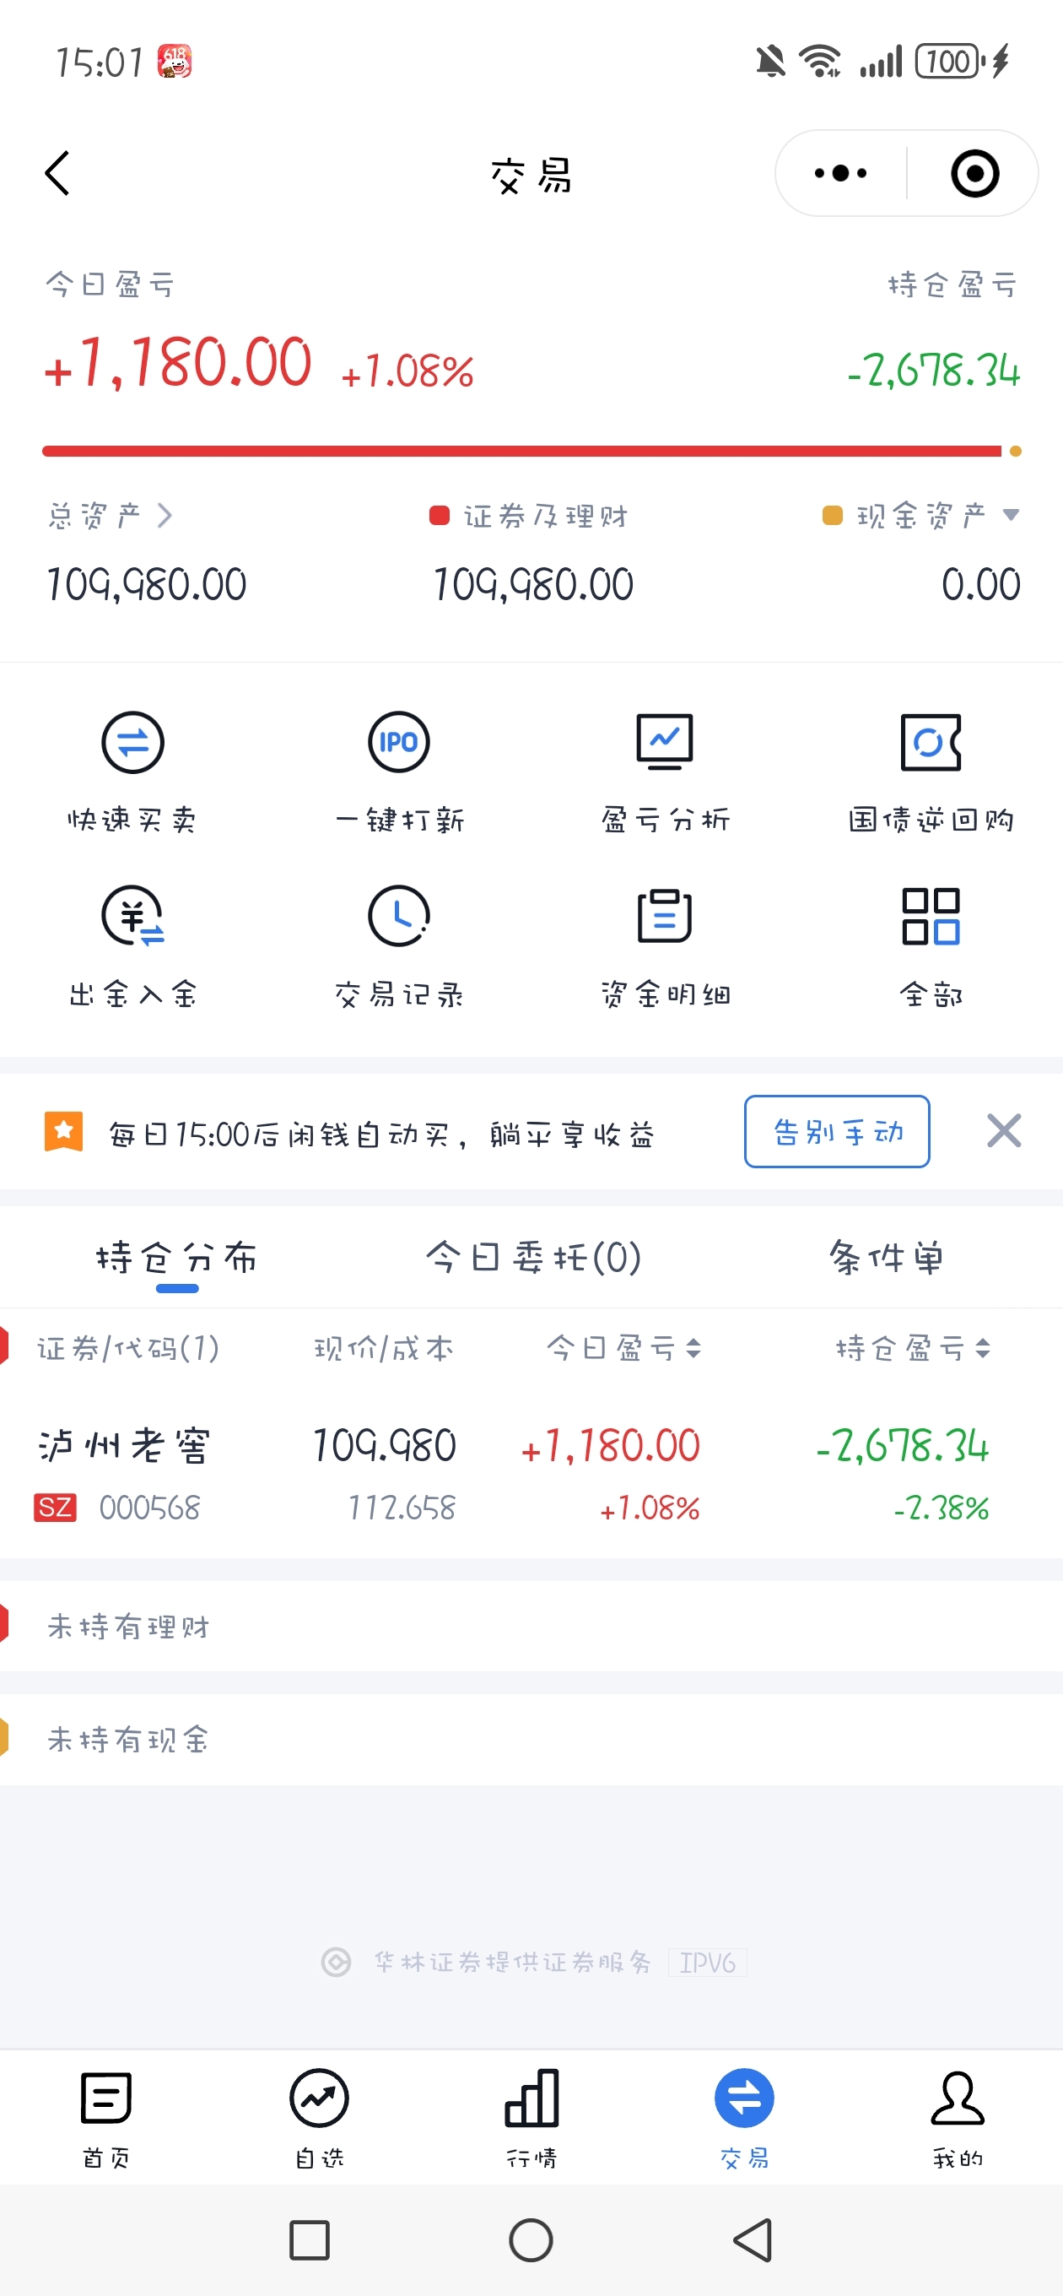Tap 证券及理财 value 109,980.00
This screenshot has height=2296, width=1063.
(x=533, y=585)
